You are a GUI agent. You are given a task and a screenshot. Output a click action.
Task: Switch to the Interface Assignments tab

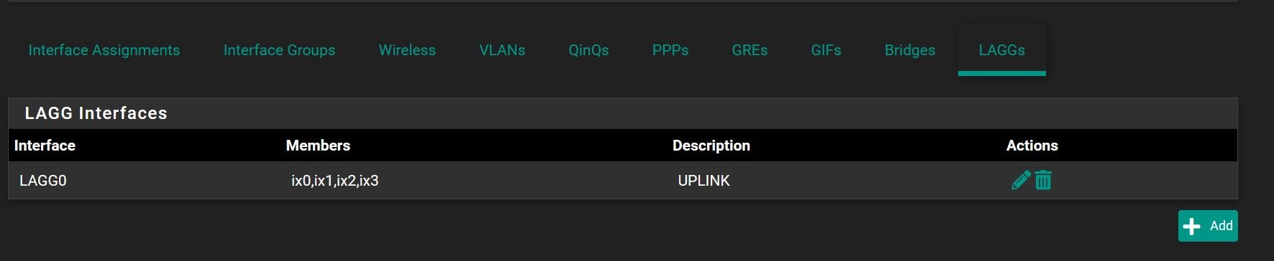coord(104,50)
